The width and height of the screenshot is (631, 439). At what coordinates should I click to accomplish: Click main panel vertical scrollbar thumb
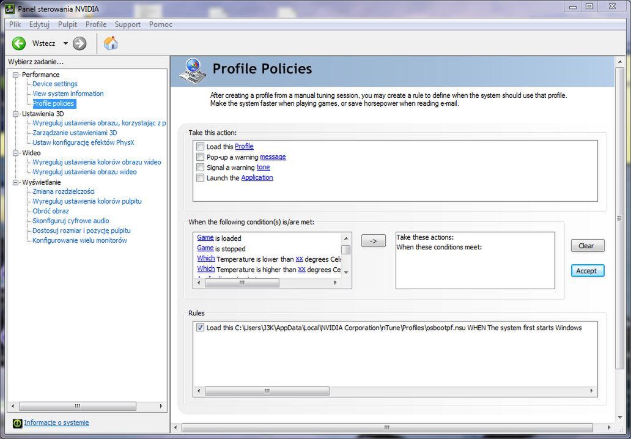[x=620, y=218]
